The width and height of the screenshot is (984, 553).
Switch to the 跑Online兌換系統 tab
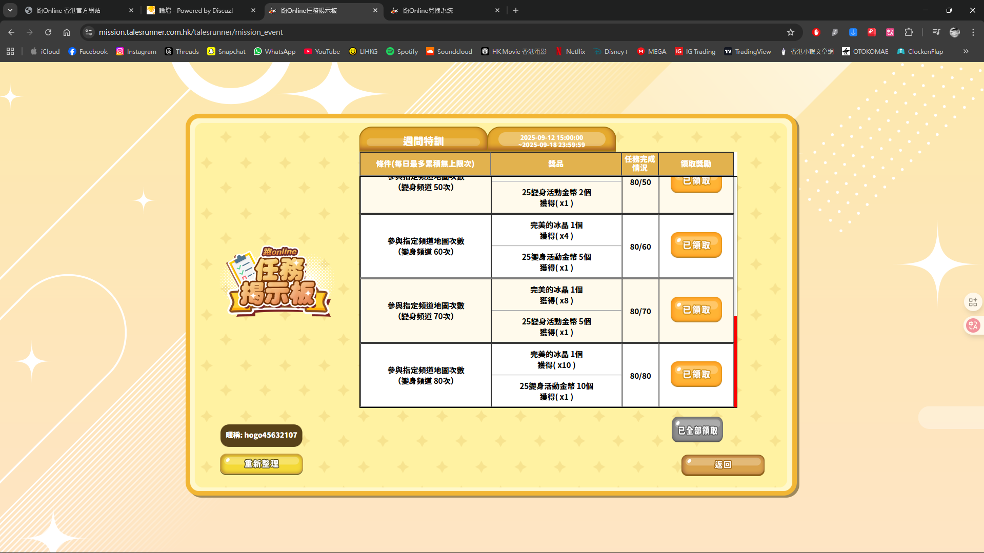tap(445, 10)
